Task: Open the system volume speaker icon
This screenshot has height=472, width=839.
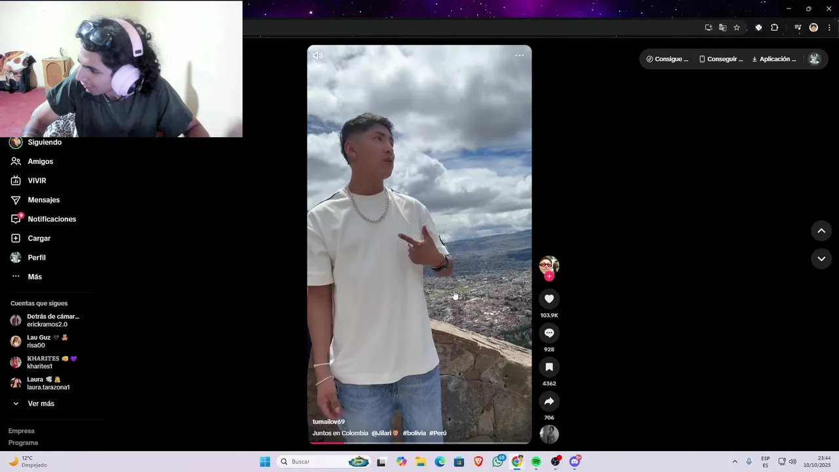Action: click(792, 462)
